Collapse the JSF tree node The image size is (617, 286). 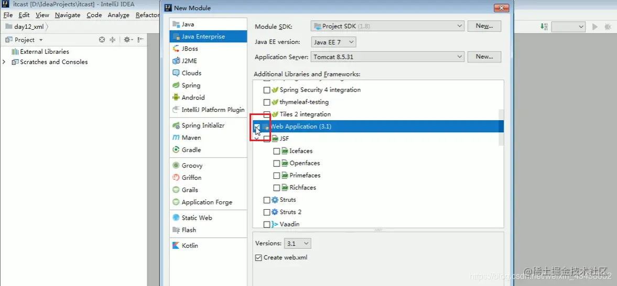click(x=256, y=139)
